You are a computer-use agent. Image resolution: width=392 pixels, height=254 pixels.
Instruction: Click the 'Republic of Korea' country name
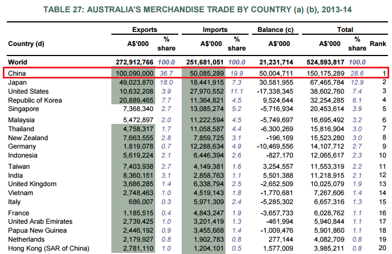(x=35, y=100)
